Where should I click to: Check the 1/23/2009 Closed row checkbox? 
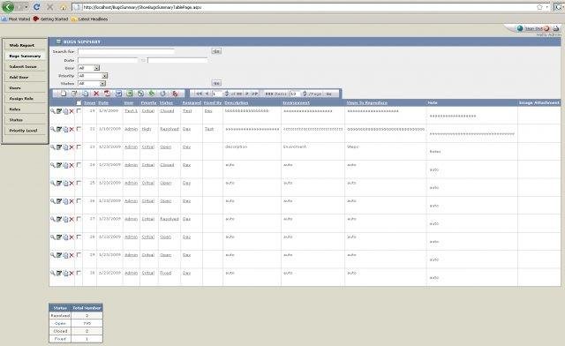[79, 165]
